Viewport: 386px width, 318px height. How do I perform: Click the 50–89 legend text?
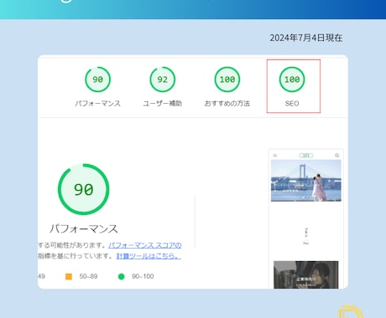[88, 276]
